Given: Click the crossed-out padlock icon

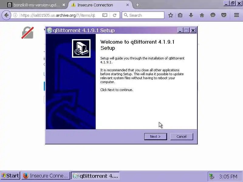Looking at the screenshot, I should point(27,33).
